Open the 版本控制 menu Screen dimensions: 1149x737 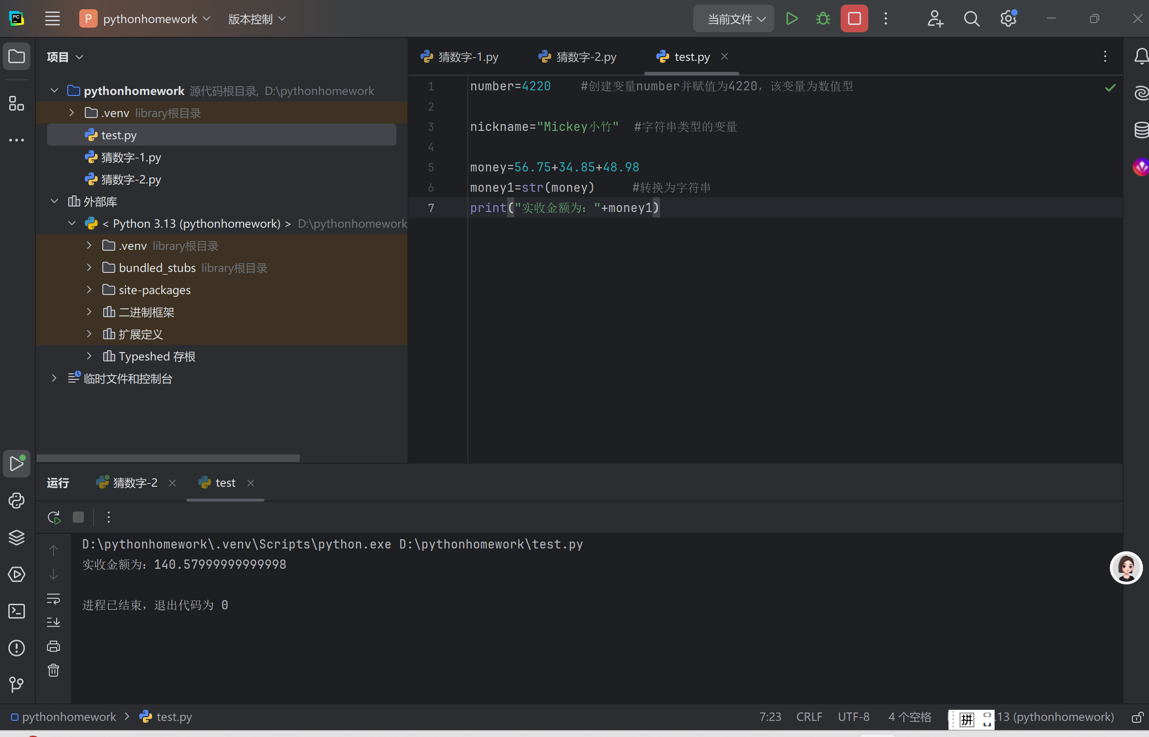[257, 18]
